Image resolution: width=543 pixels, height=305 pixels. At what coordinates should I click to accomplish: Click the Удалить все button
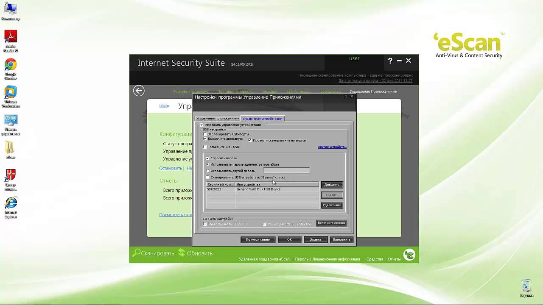[332, 205]
